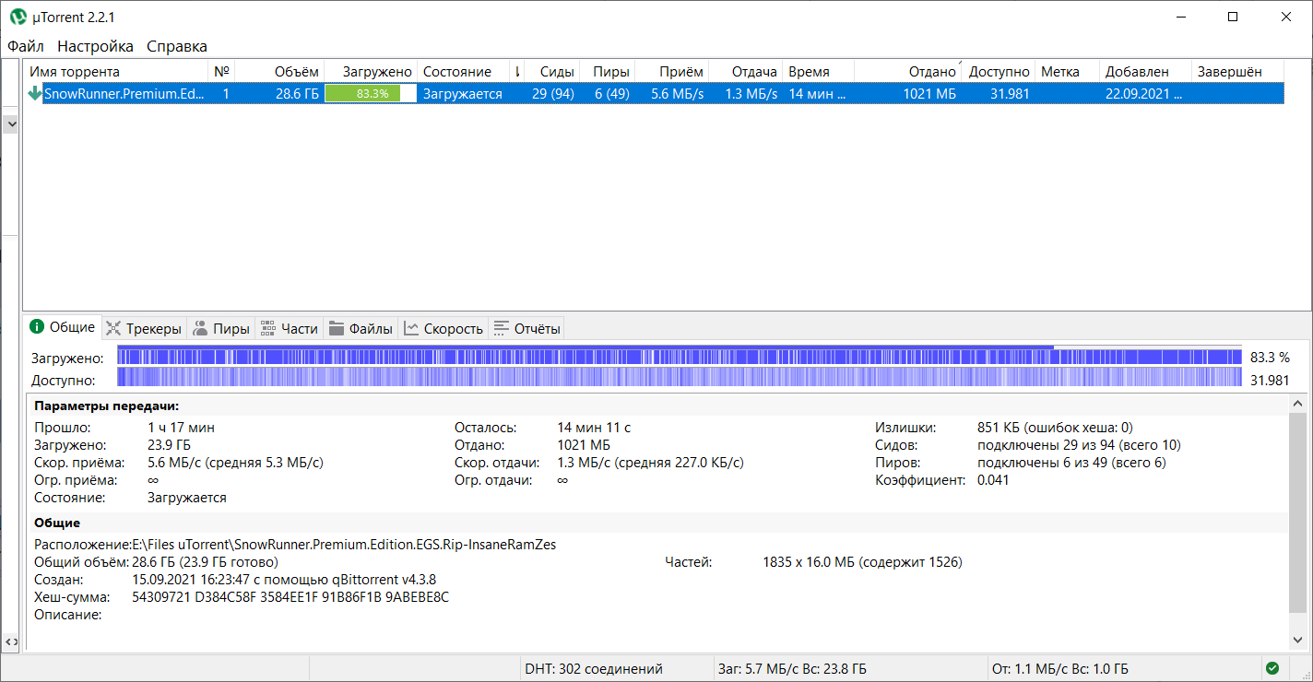Switch to the Трекеры tab
The image size is (1313, 682).
[143, 328]
